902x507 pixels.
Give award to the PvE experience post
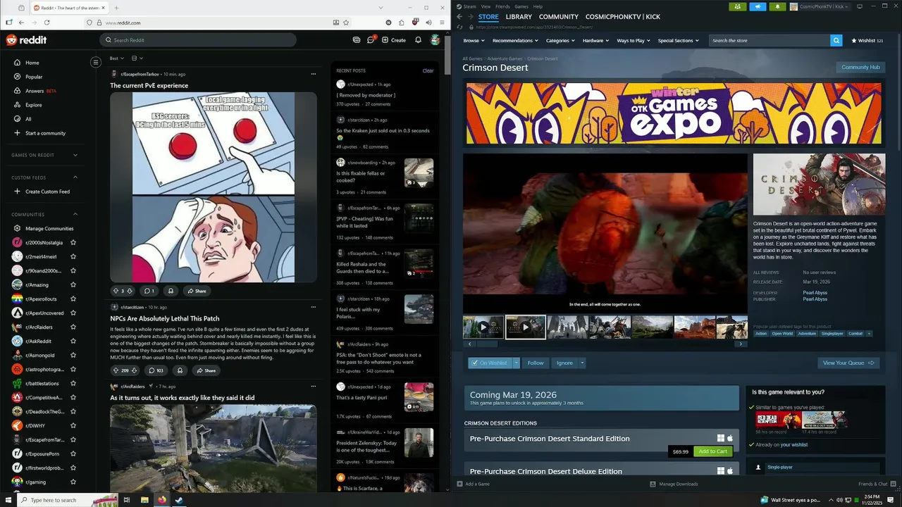(171, 291)
